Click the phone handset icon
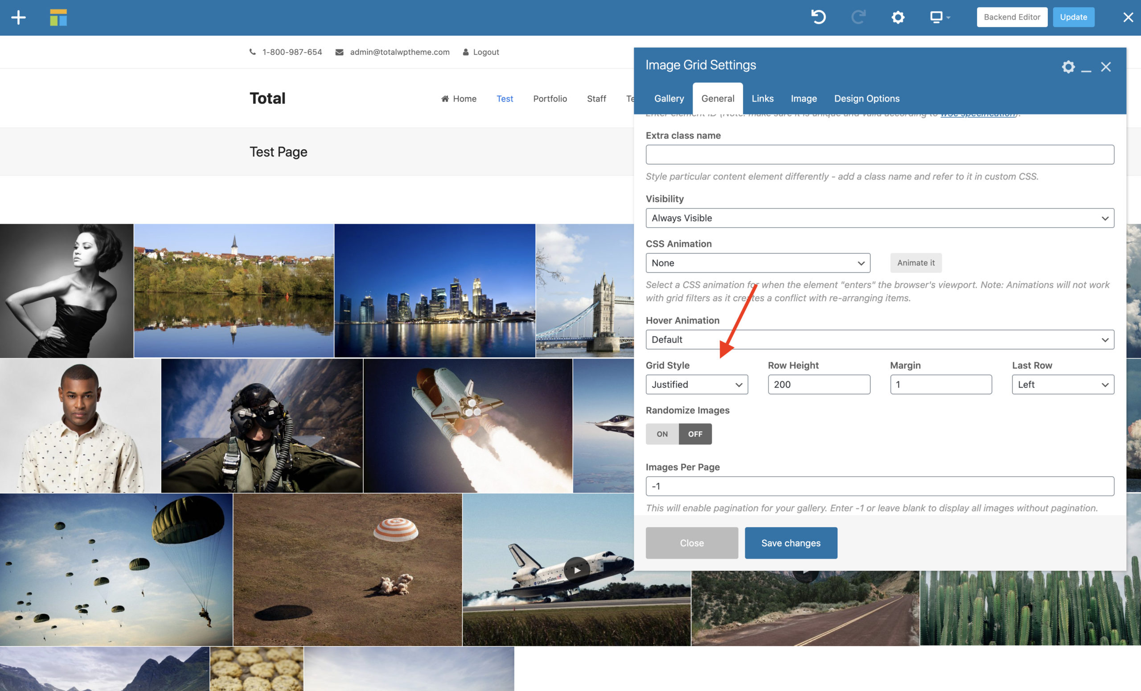 point(252,52)
